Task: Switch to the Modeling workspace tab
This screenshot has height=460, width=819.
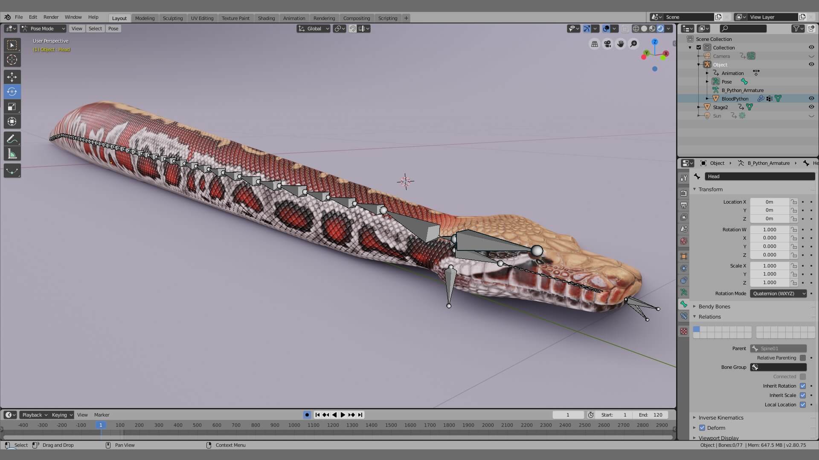Action: [145, 18]
